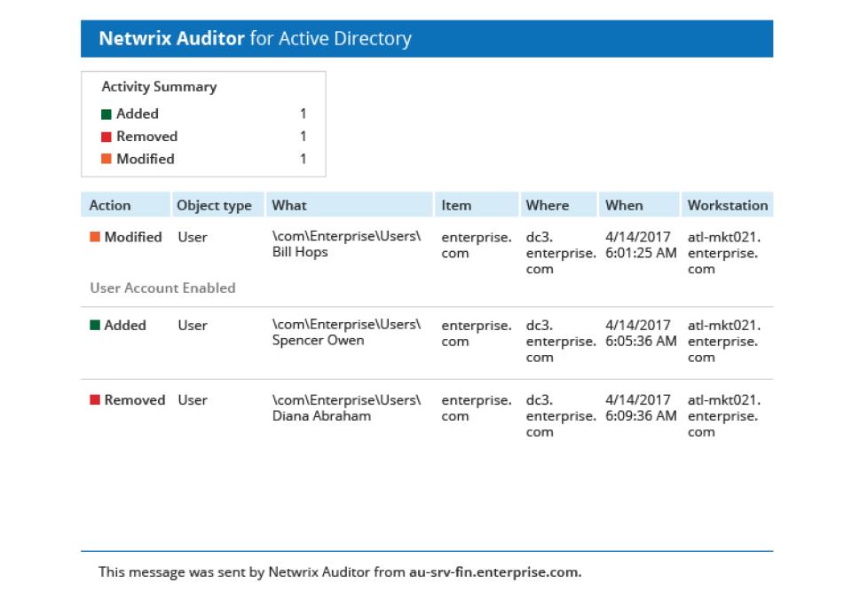The width and height of the screenshot is (852, 599).
Task: Click the Bill Hops user path
Action: click(347, 244)
